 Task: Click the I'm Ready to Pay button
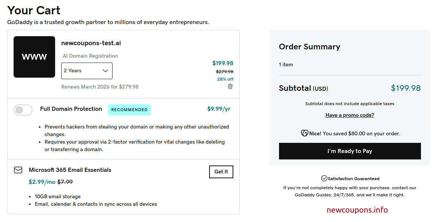tap(350, 151)
